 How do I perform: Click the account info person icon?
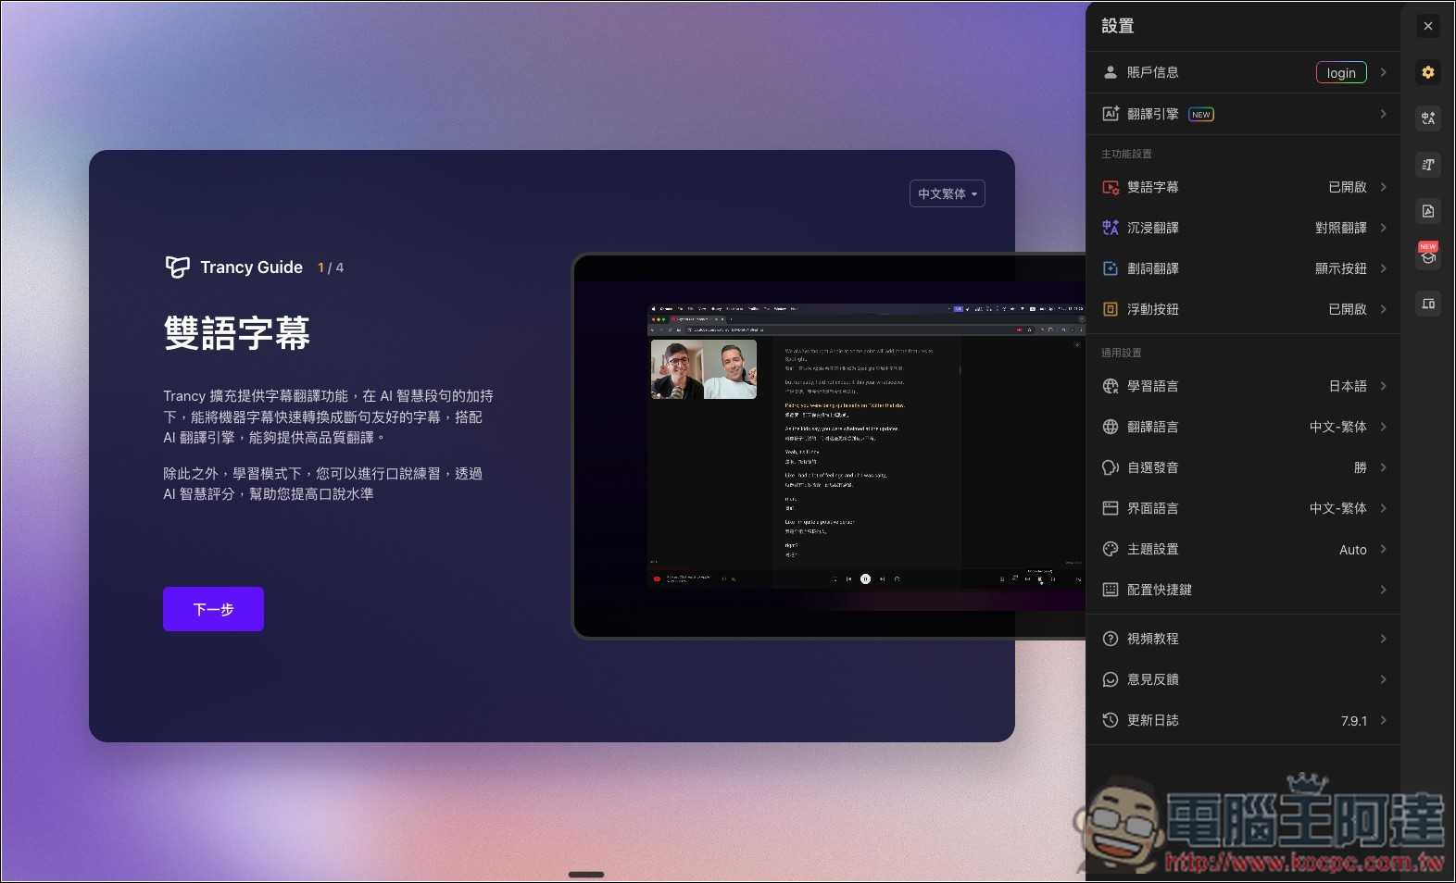1111,72
